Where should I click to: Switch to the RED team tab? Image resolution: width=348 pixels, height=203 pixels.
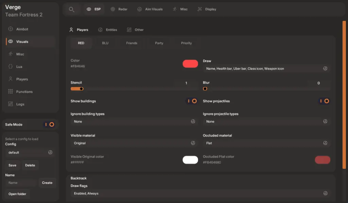click(81, 43)
